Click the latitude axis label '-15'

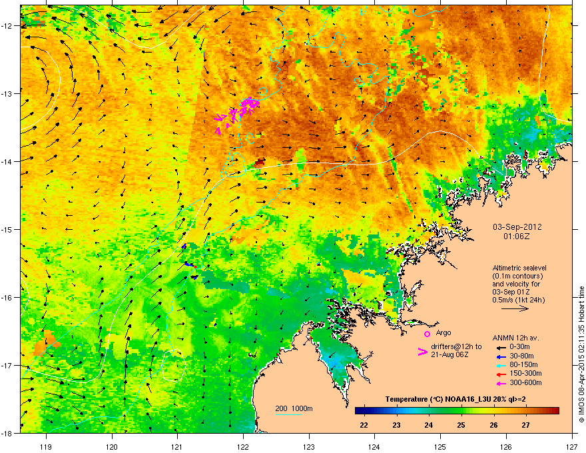pos(7,229)
